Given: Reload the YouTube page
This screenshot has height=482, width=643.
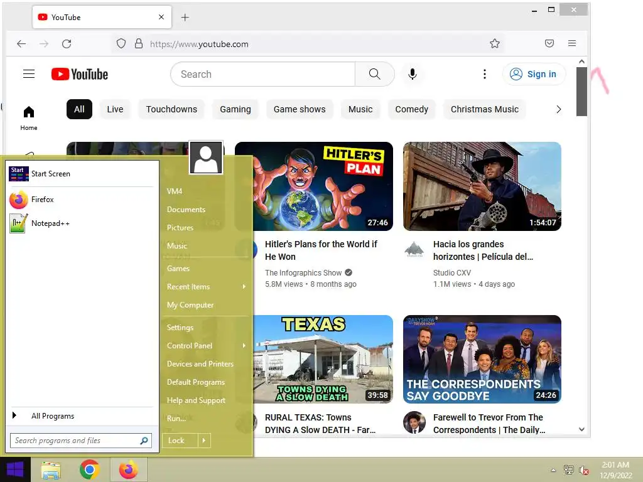Looking at the screenshot, I should (x=67, y=44).
